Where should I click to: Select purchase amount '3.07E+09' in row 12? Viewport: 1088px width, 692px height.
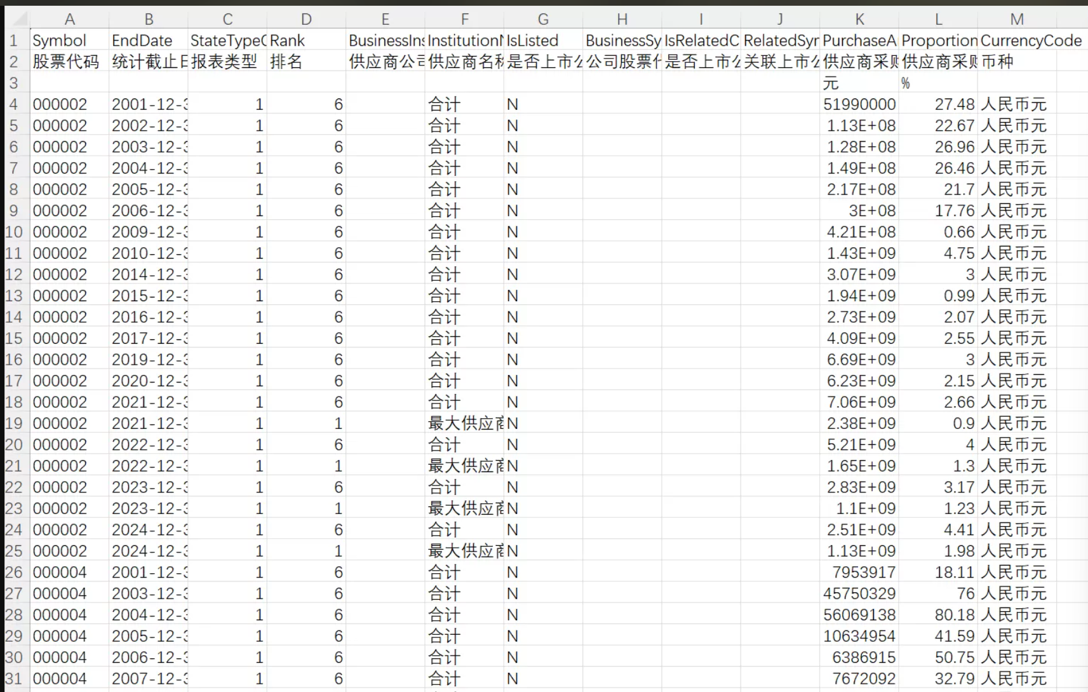859,275
